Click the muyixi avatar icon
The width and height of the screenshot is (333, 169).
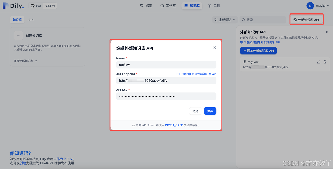coord(310,5)
